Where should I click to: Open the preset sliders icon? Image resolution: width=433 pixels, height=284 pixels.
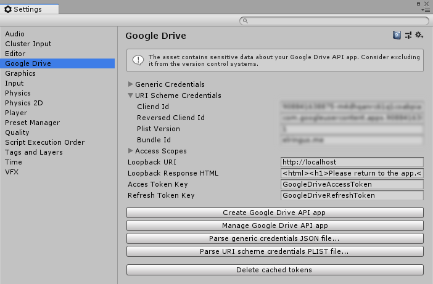[x=408, y=35]
